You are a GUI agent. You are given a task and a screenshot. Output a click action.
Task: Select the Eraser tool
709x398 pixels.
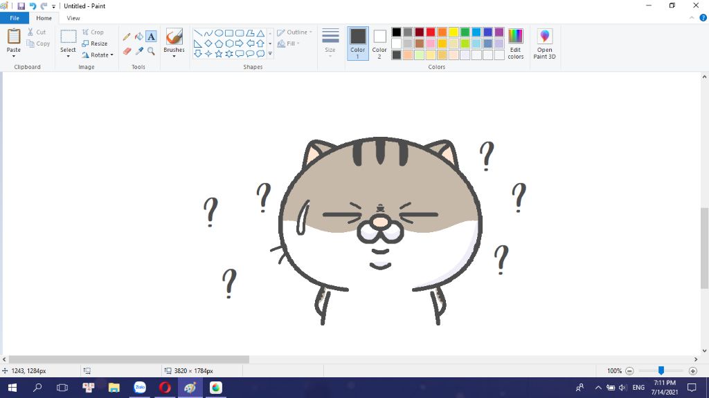point(127,51)
